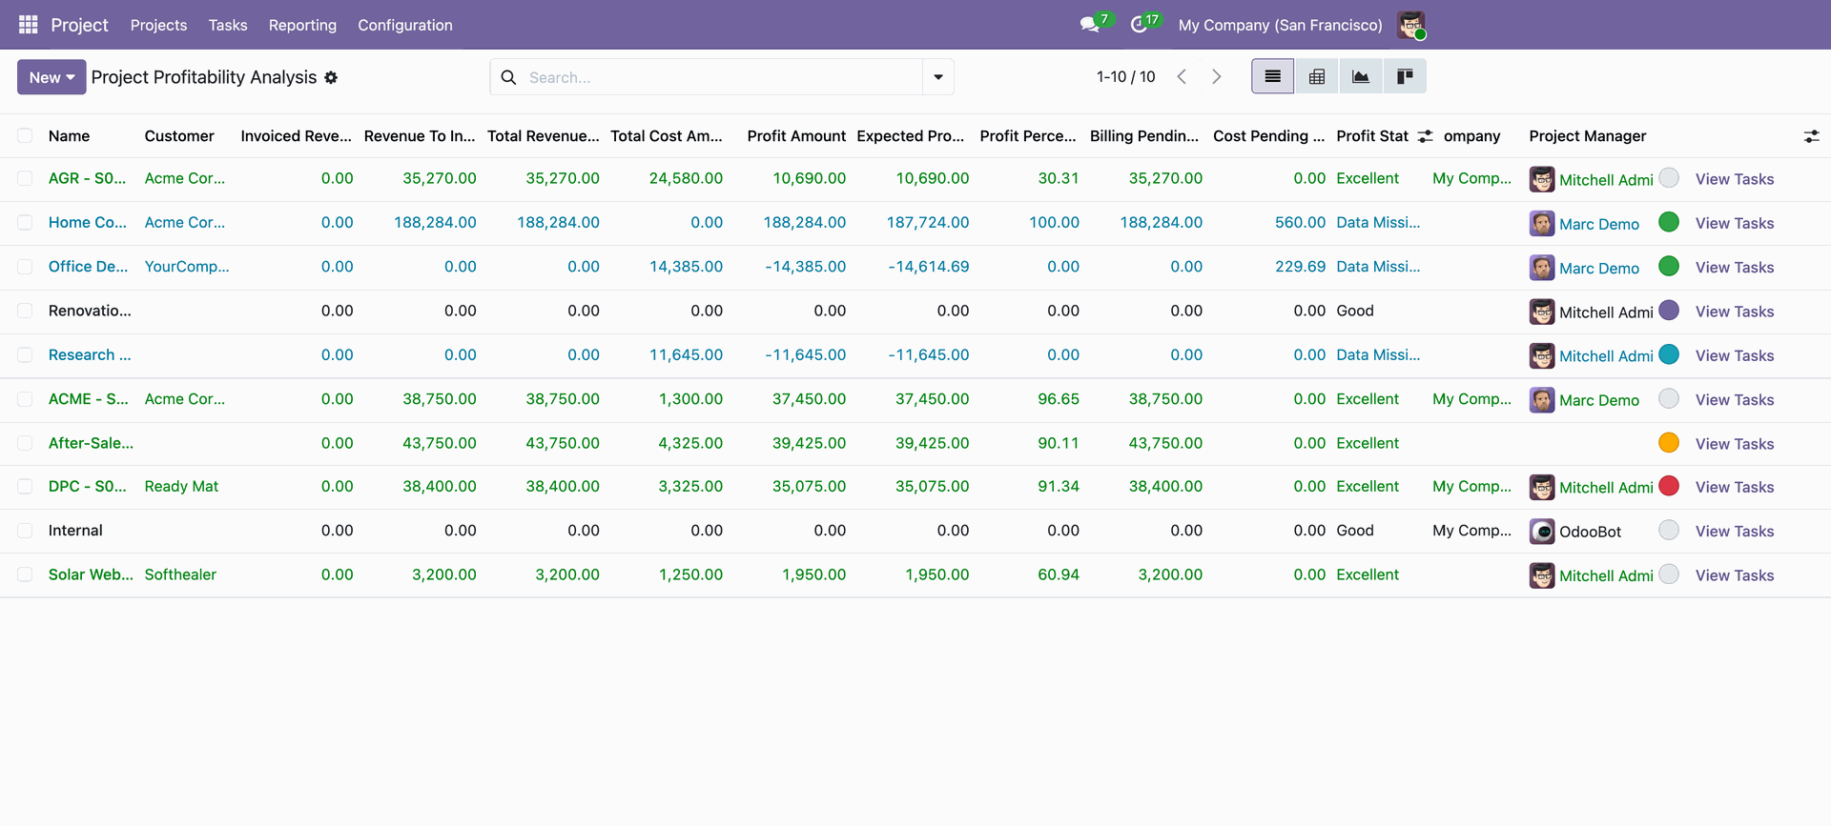
Task: Open the Configuration menu
Action: [x=405, y=25]
